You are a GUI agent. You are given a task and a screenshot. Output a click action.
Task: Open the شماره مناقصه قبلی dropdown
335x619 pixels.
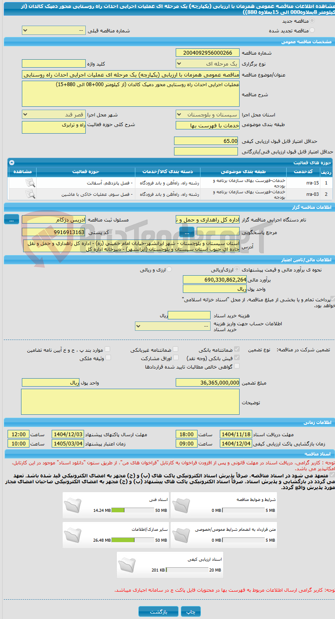[x=53, y=31]
